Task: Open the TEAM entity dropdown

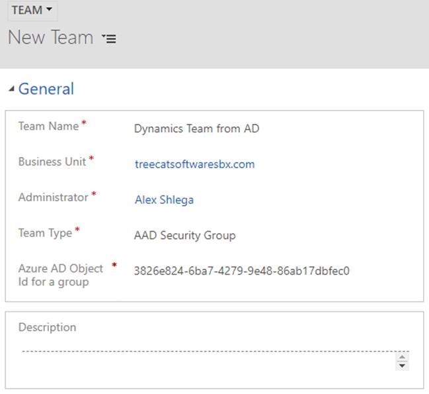Action: 32,10
